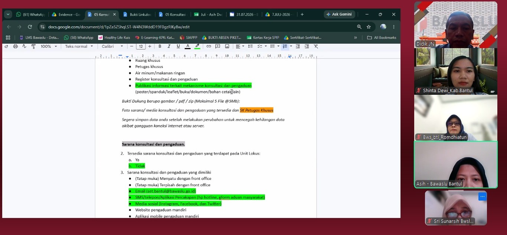Clear formatting of selected text
Image resolution: width=507 pixels, height=235 pixels.
pos(316,46)
